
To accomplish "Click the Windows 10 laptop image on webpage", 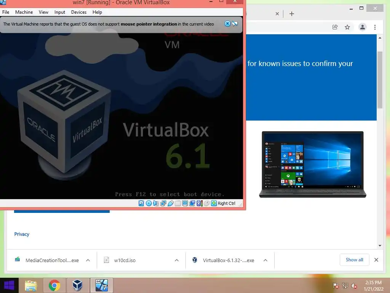I will pos(313,164).
